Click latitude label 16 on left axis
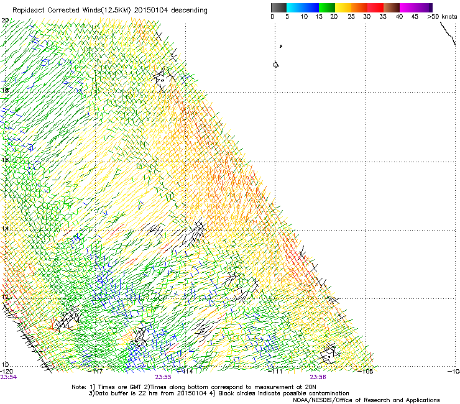 [5, 160]
